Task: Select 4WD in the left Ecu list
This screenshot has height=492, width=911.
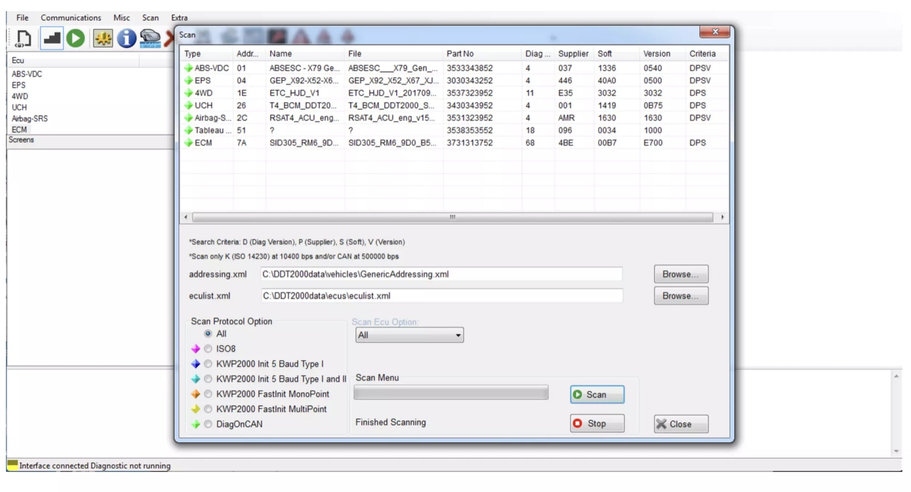Action: coord(20,96)
